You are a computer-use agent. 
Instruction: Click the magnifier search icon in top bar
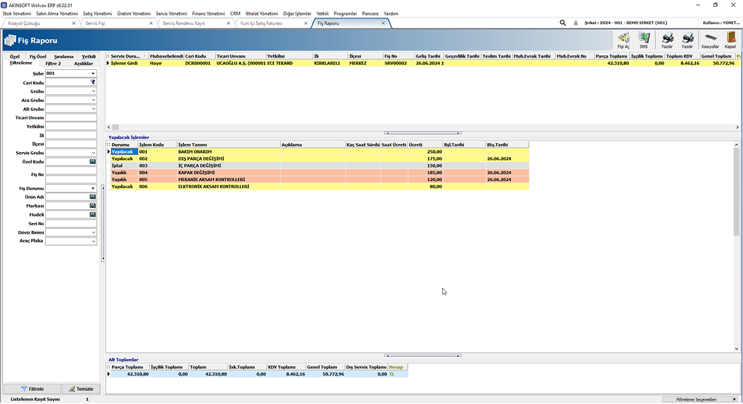563,23
